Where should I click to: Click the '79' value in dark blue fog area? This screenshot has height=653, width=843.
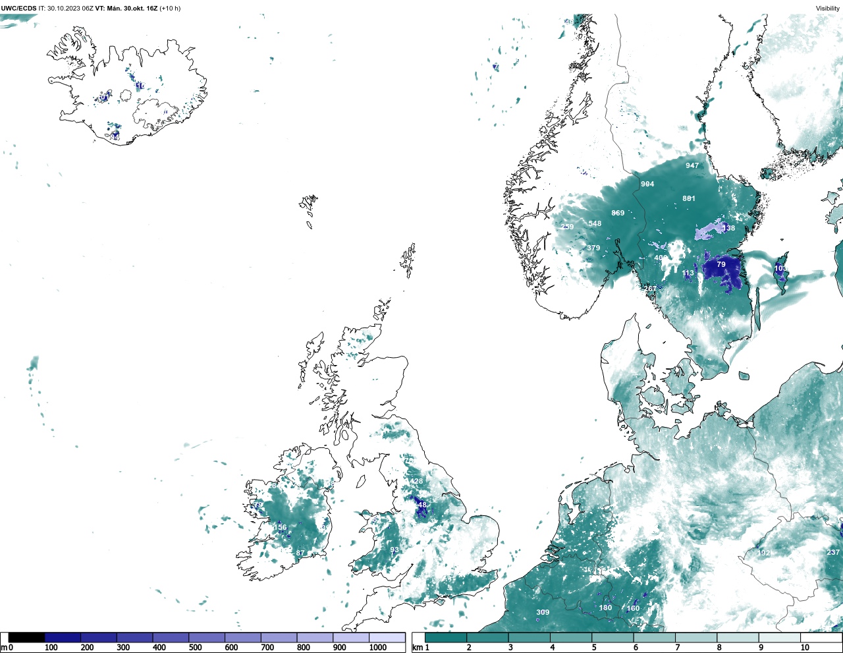(x=721, y=264)
